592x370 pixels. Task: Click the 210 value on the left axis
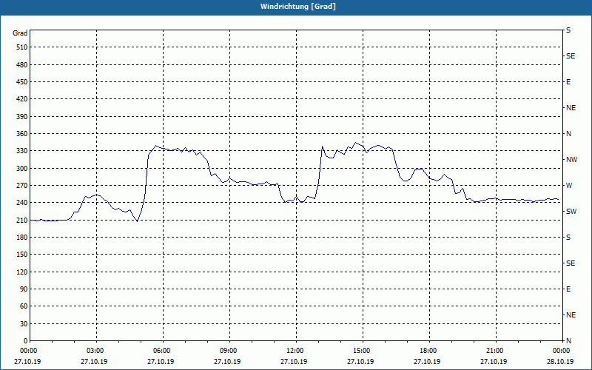(21, 220)
